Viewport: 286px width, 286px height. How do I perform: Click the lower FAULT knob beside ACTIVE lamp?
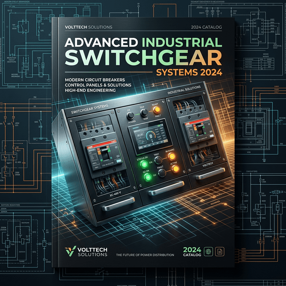pyautogui.click(x=162, y=173)
